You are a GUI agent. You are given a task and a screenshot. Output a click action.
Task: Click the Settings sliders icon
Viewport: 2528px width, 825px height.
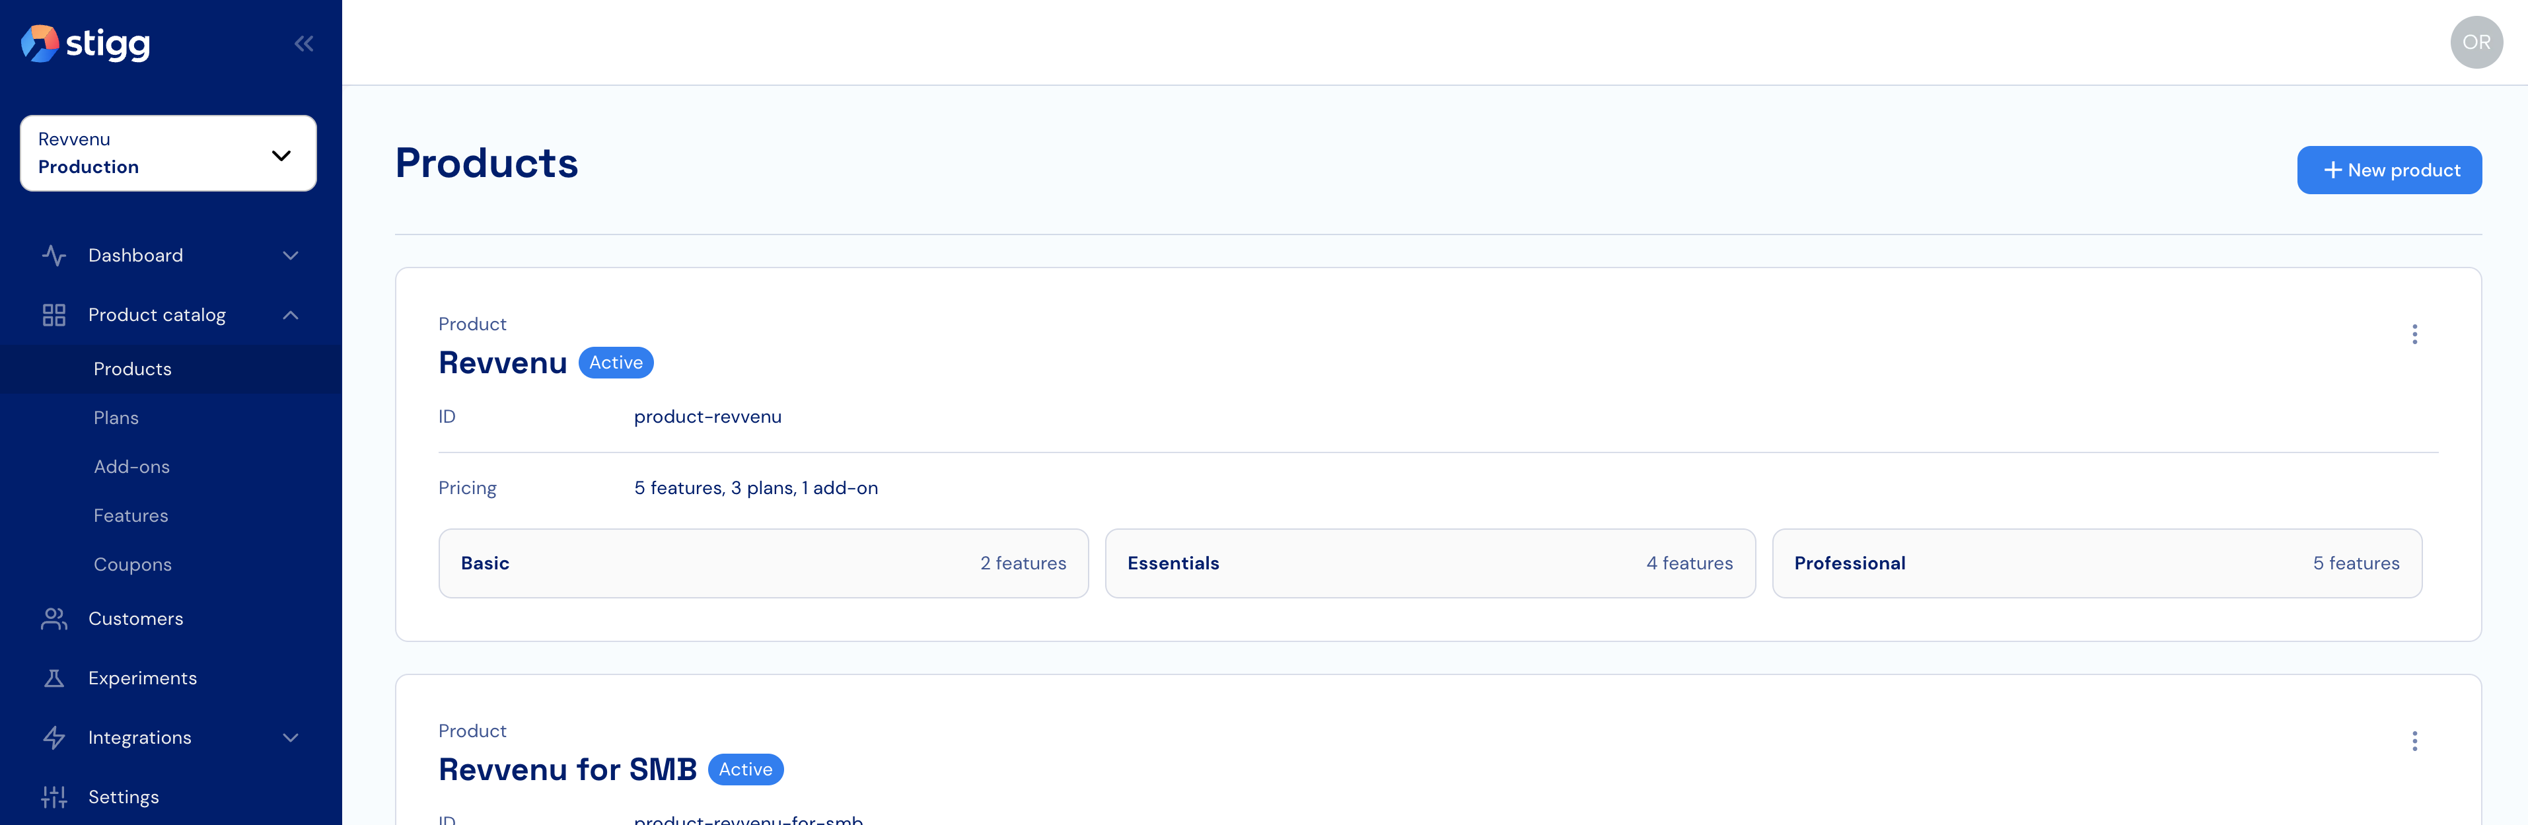tap(54, 797)
